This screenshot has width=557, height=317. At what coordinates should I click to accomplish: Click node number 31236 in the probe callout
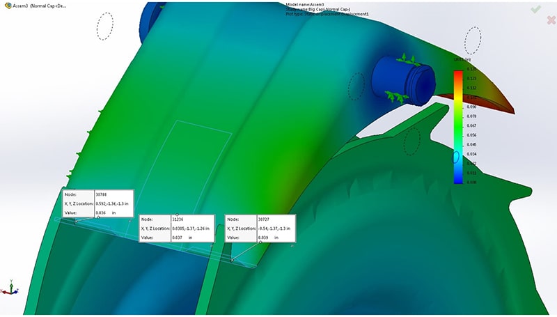pyautogui.click(x=178, y=219)
